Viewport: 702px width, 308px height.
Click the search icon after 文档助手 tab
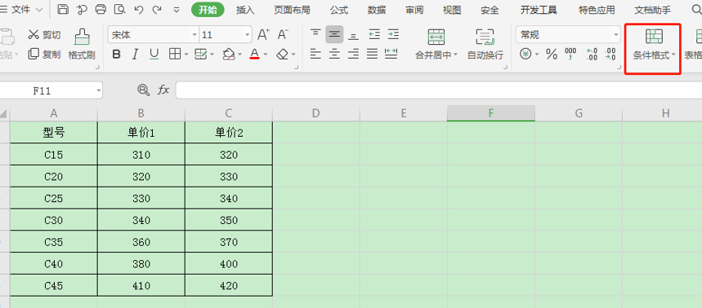point(696,10)
